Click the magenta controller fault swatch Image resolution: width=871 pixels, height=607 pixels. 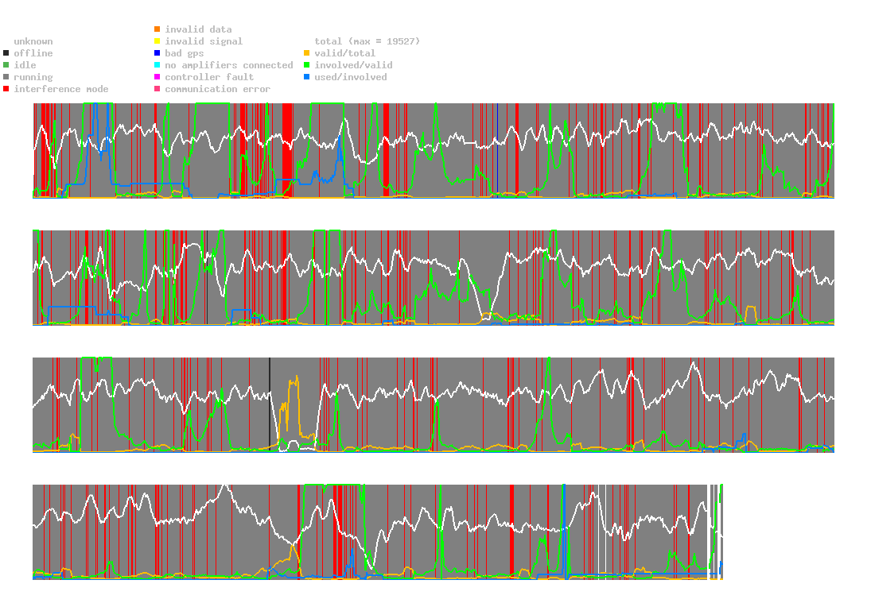pyautogui.click(x=157, y=77)
